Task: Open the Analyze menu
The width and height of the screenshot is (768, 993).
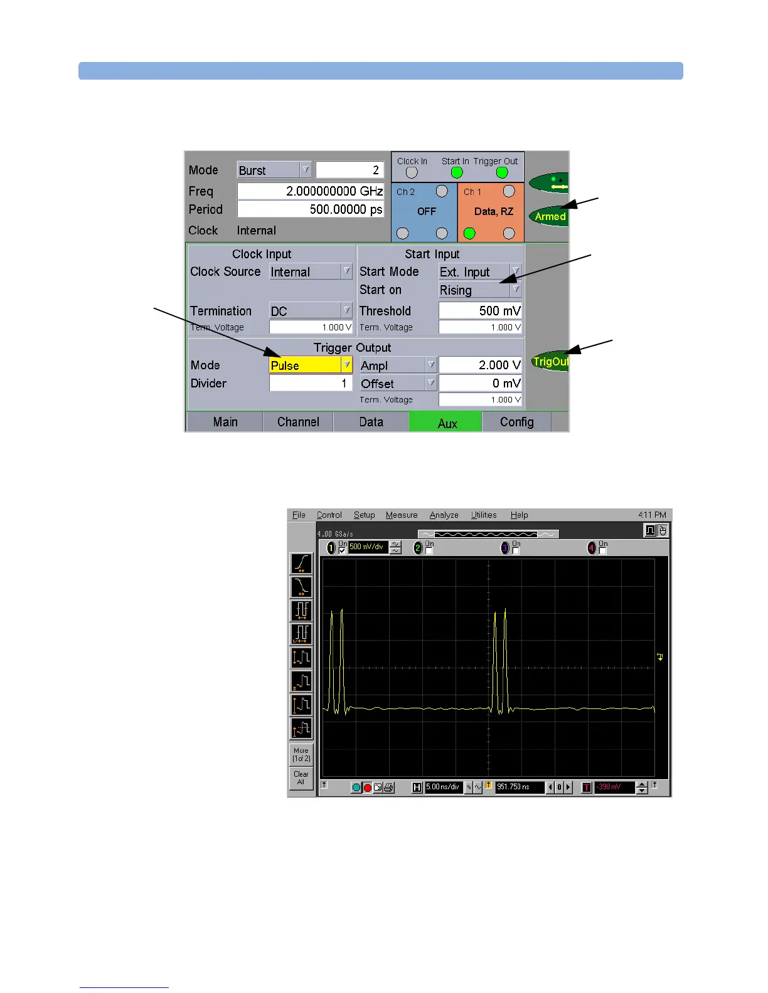Action: (444, 515)
